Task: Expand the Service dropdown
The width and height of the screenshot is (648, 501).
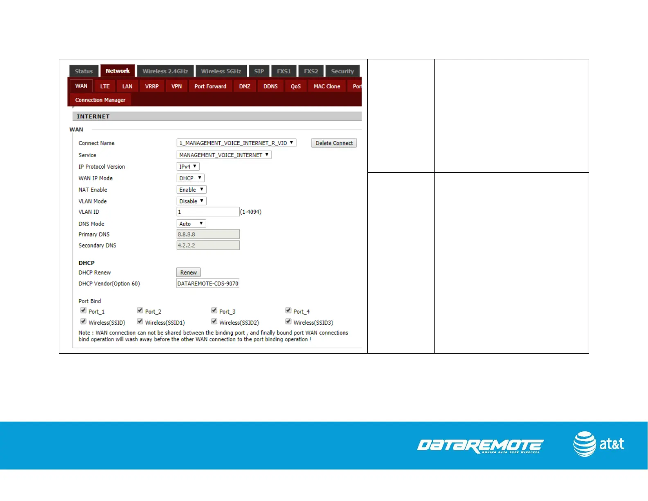Action: [224, 155]
